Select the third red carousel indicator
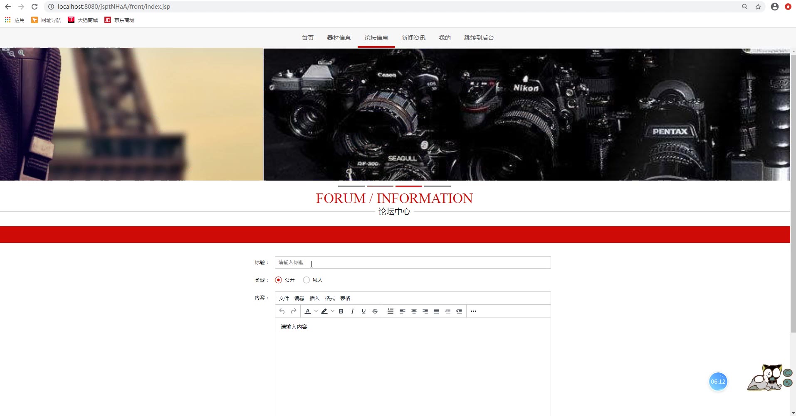This screenshot has width=796, height=416. (x=409, y=186)
